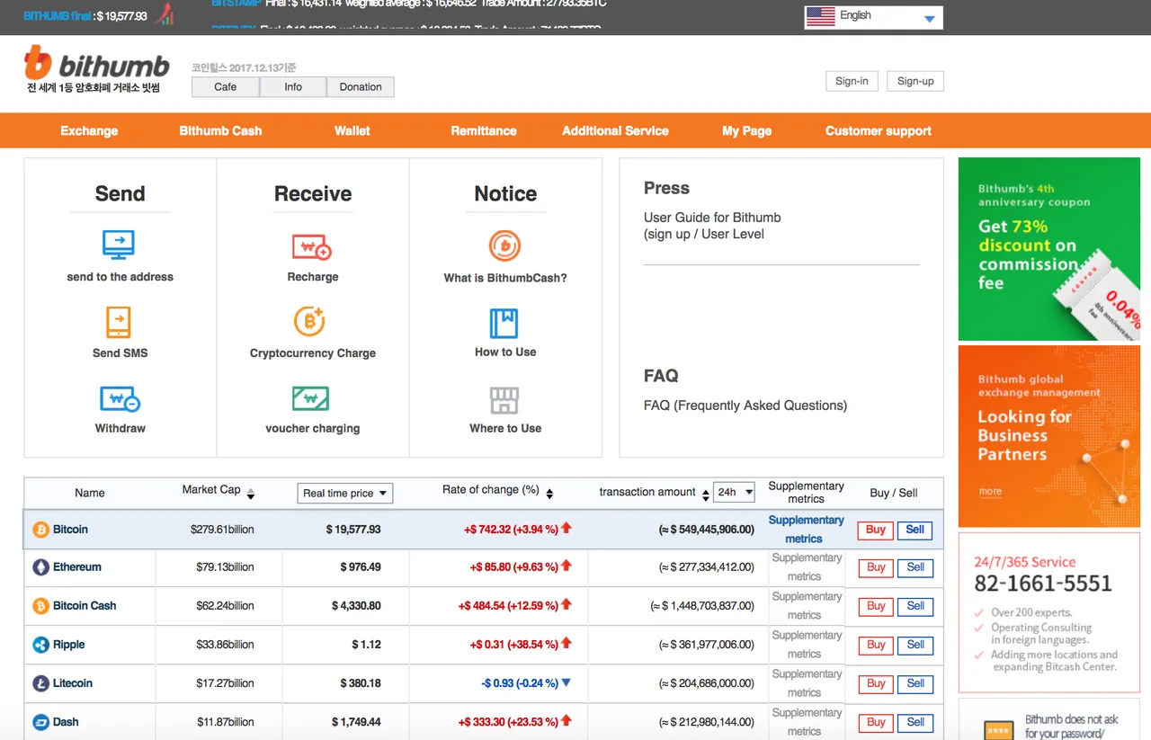Click the Bitcoin Cash coin icon
The height and width of the screenshot is (740, 1151).
(x=40, y=606)
